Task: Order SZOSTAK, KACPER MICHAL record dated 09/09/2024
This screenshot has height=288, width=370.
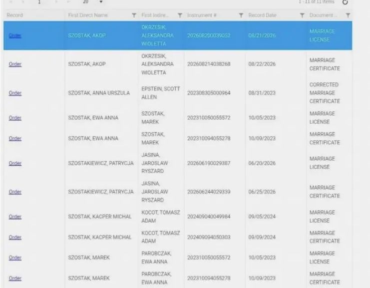Action: point(15,237)
